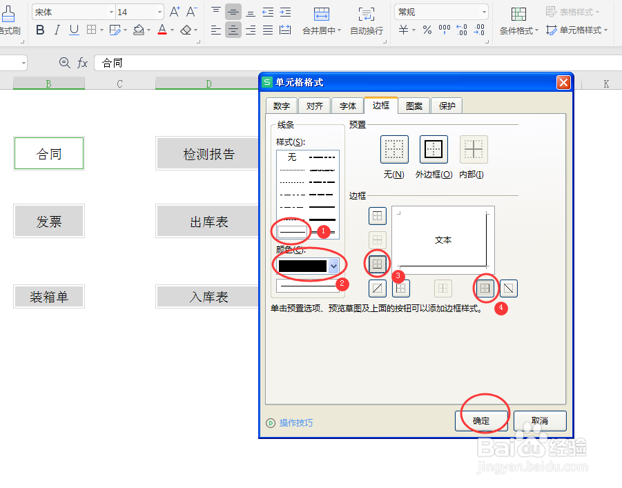Switch to the 数字 tab
622x488 pixels.
pos(281,106)
